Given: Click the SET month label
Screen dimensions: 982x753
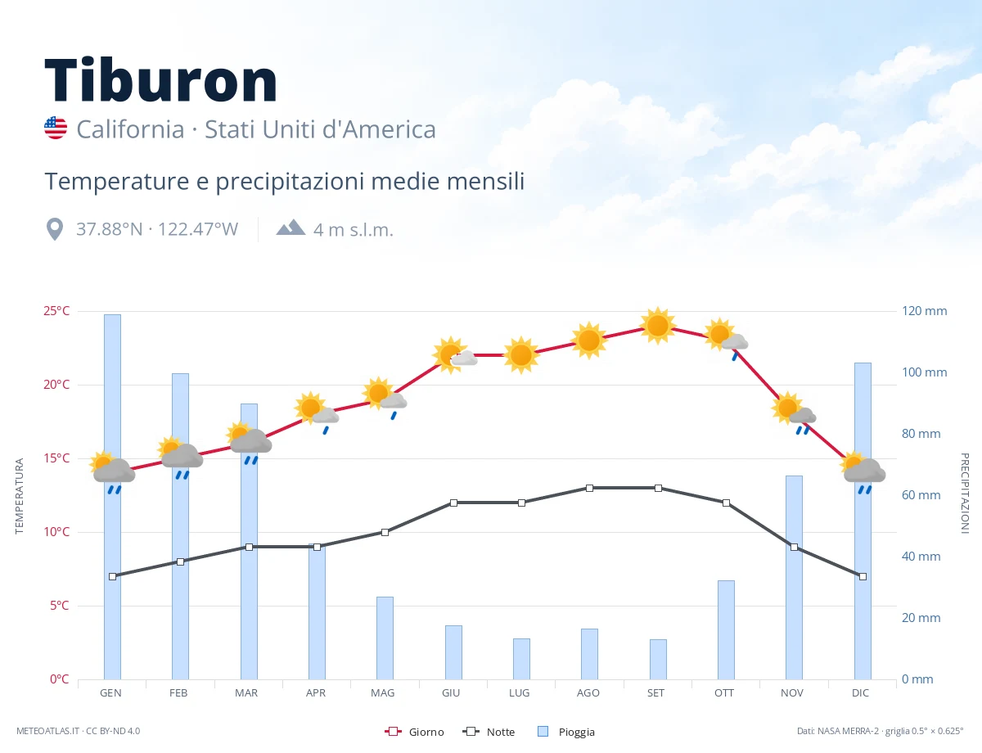Looking at the screenshot, I should point(655,692).
